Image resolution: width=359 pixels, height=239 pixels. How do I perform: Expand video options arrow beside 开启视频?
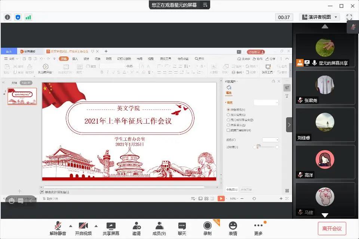pyautogui.click(x=96, y=226)
